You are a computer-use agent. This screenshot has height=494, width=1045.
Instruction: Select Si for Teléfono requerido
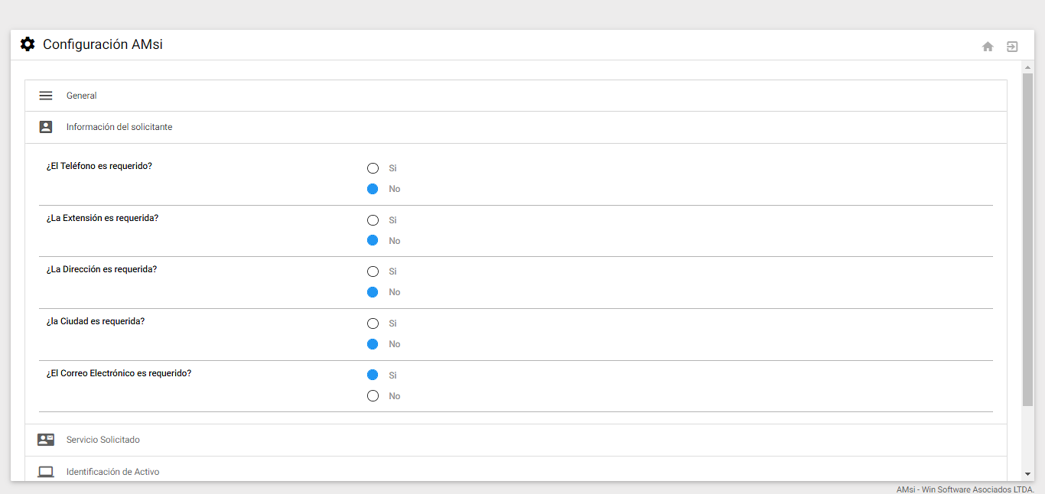(x=373, y=168)
